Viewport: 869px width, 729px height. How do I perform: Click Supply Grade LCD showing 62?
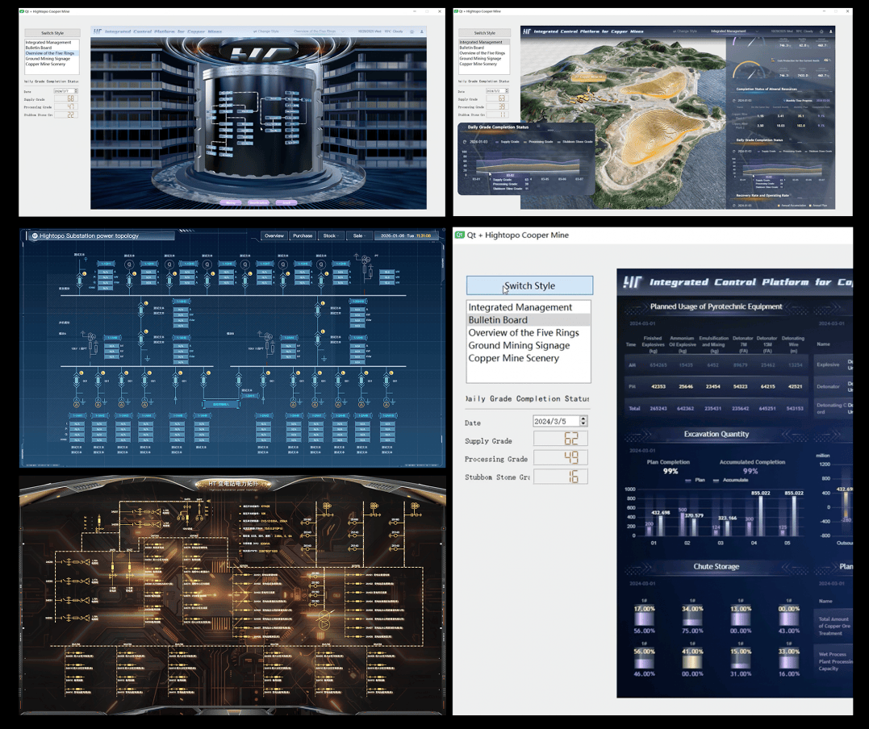click(x=560, y=439)
